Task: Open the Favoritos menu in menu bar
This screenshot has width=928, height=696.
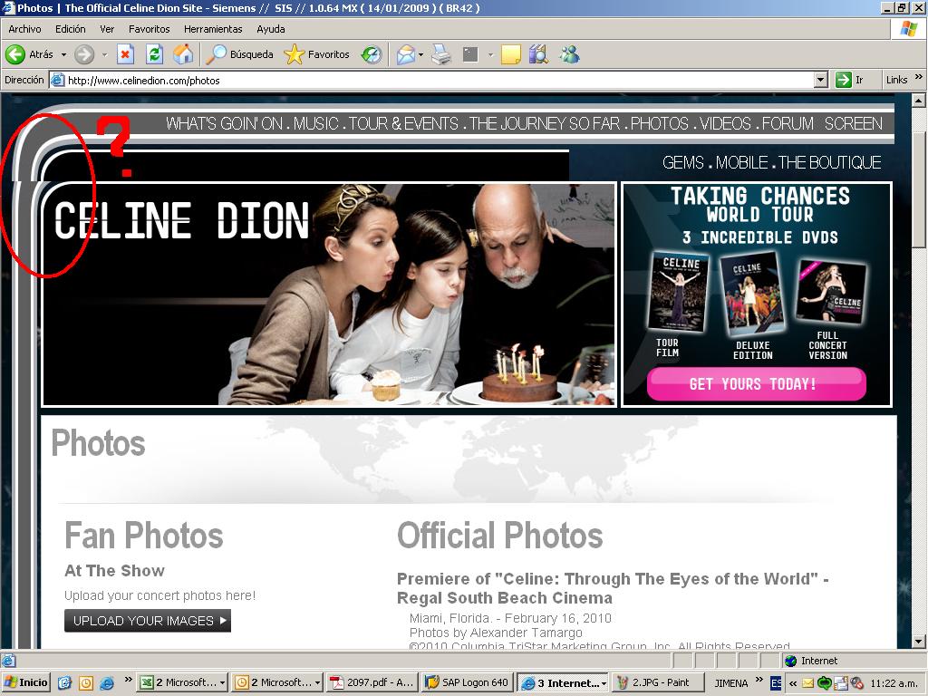Action: (x=150, y=28)
